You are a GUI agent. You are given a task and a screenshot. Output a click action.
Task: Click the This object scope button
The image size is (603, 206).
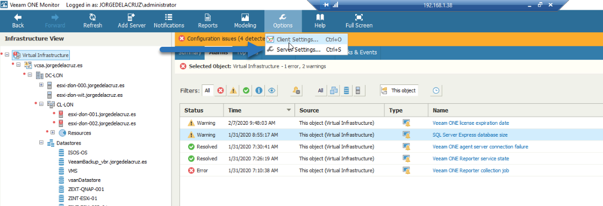point(399,90)
